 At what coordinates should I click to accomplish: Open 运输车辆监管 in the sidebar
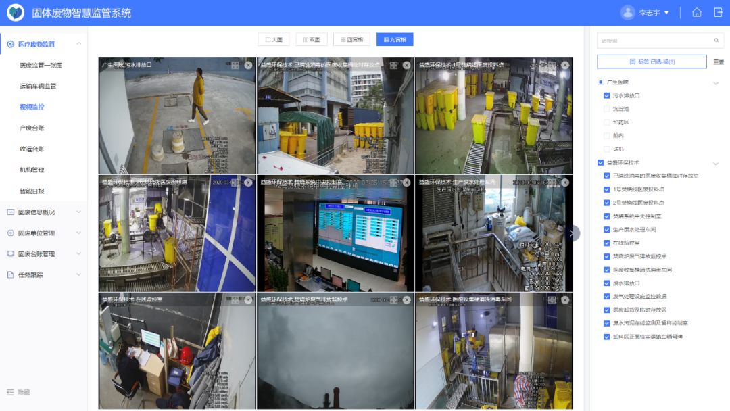click(38, 87)
